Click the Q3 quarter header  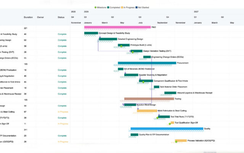[x=140, y=17]
